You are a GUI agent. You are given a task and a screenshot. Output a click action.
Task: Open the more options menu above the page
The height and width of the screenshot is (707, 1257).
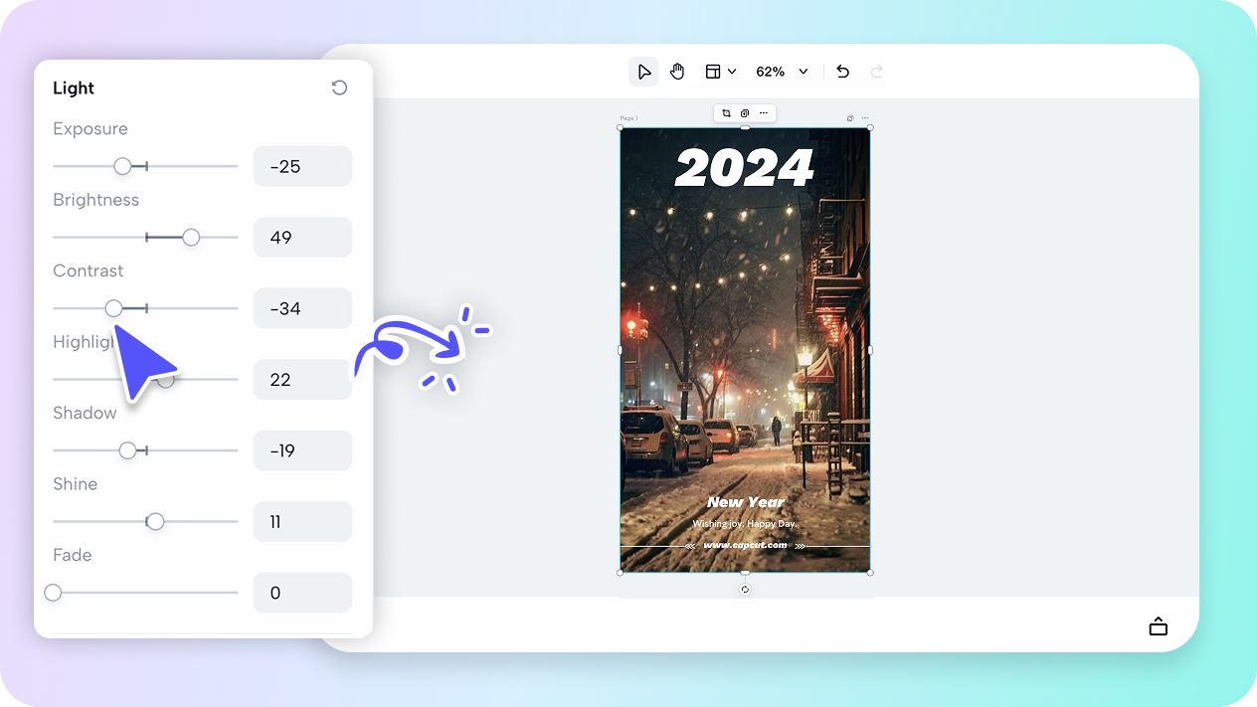pyautogui.click(x=763, y=112)
